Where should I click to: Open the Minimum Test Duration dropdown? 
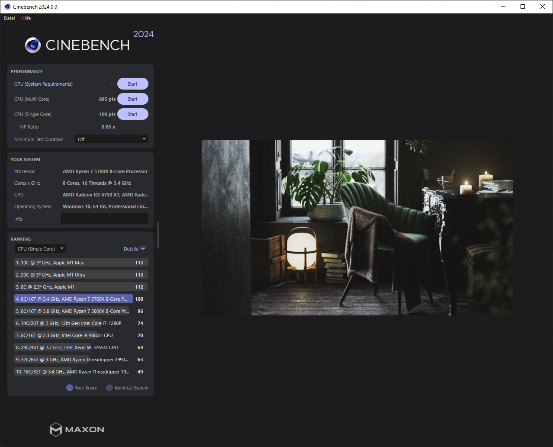[112, 139]
